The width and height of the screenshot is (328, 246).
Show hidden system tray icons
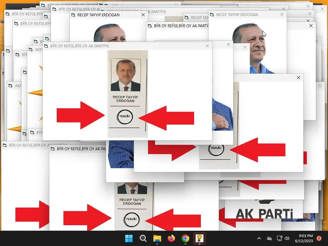(259, 238)
